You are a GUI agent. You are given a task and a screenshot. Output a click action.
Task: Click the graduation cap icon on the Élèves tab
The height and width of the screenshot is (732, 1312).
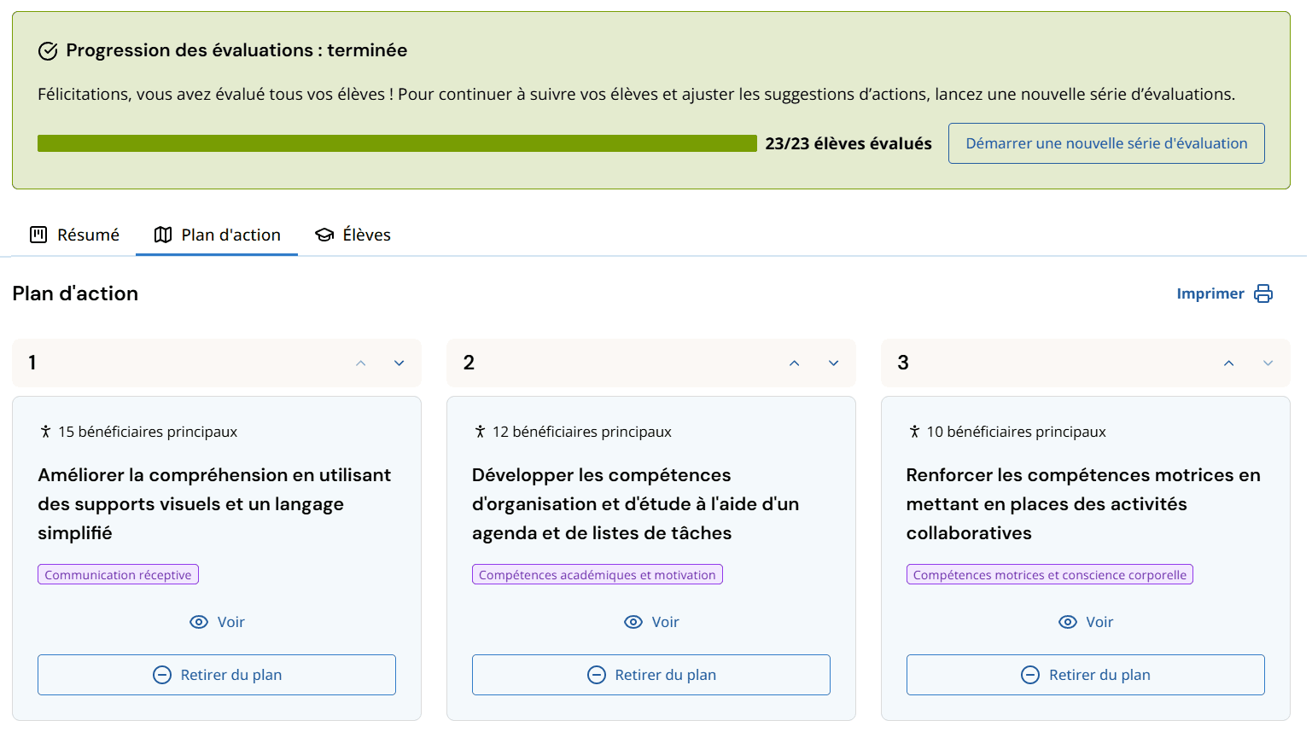324,234
